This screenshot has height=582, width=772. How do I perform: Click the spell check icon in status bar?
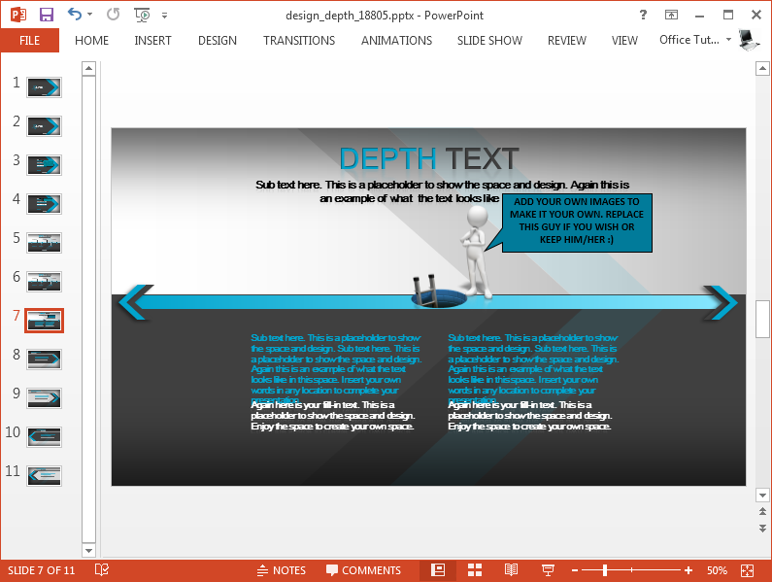[x=102, y=570]
